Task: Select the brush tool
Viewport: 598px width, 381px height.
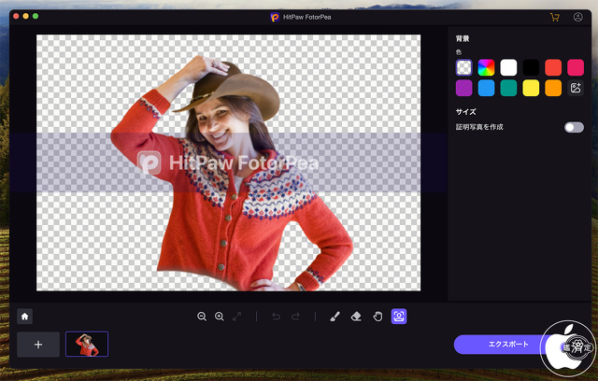Action: point(335,317)
